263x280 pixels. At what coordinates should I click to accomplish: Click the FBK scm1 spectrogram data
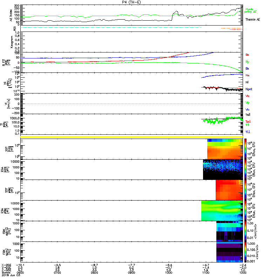pos(230,252)
